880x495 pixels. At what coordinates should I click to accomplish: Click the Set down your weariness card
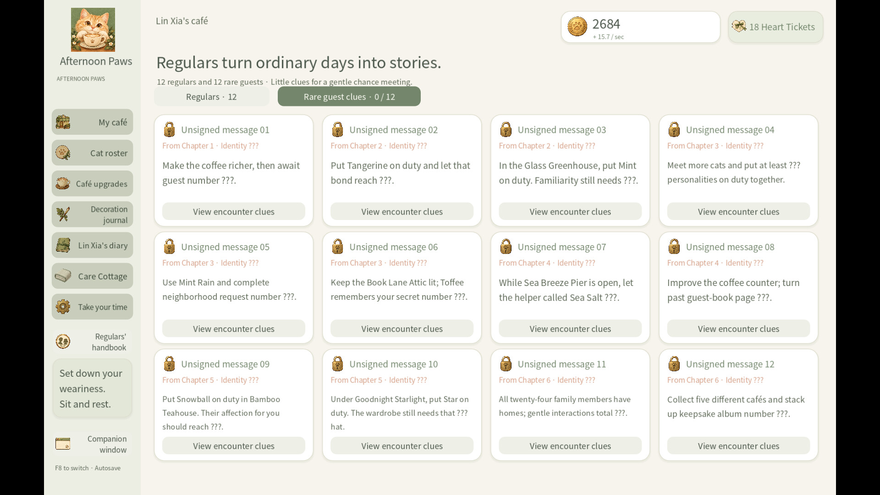[x=92, y=388]
